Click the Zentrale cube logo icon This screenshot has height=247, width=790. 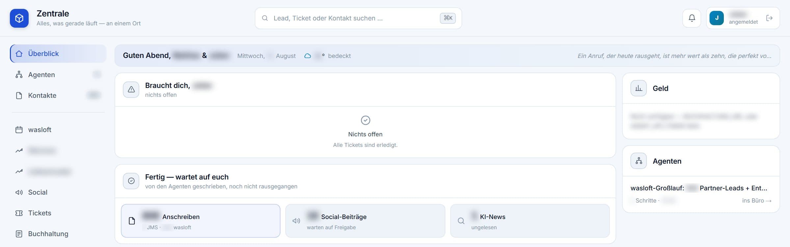click(x=19, y=18)
